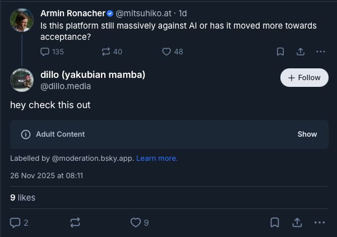Like dillo's post
Image resolution: width=337 pixels, height=237 pixels.
pos(135,222)
